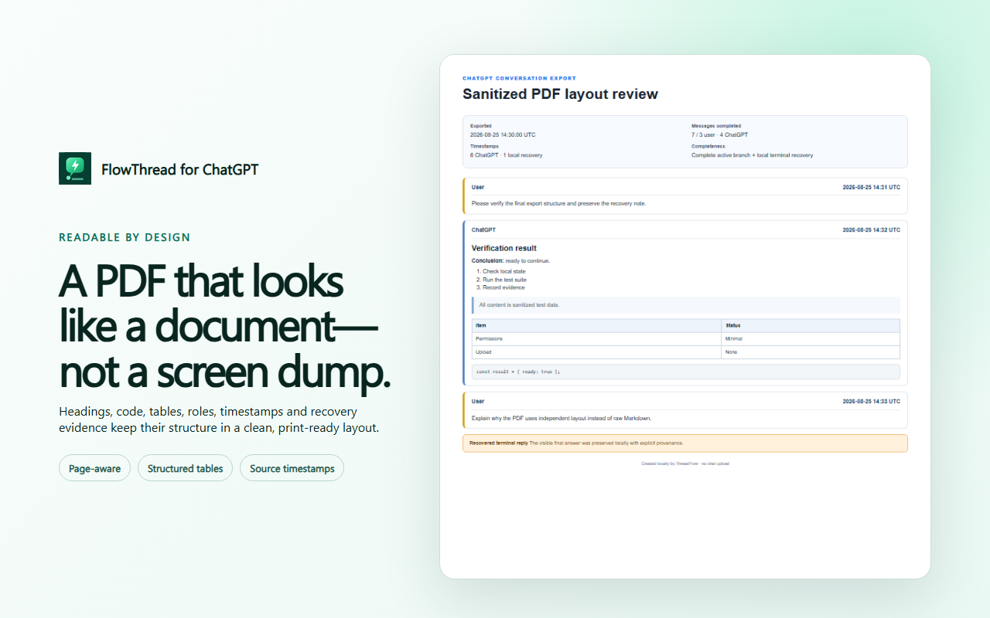Screen dimensions: 990x618
Task: Click 'The visible final answer was preserved locally' sentence
Action: click(606, 443)
